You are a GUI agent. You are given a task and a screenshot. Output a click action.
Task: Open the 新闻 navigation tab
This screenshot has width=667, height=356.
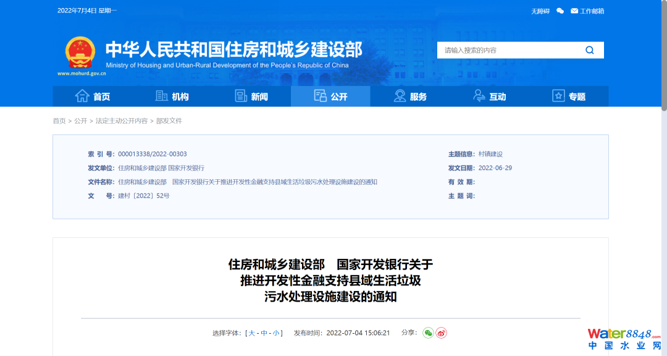click(x=251, y=96)
